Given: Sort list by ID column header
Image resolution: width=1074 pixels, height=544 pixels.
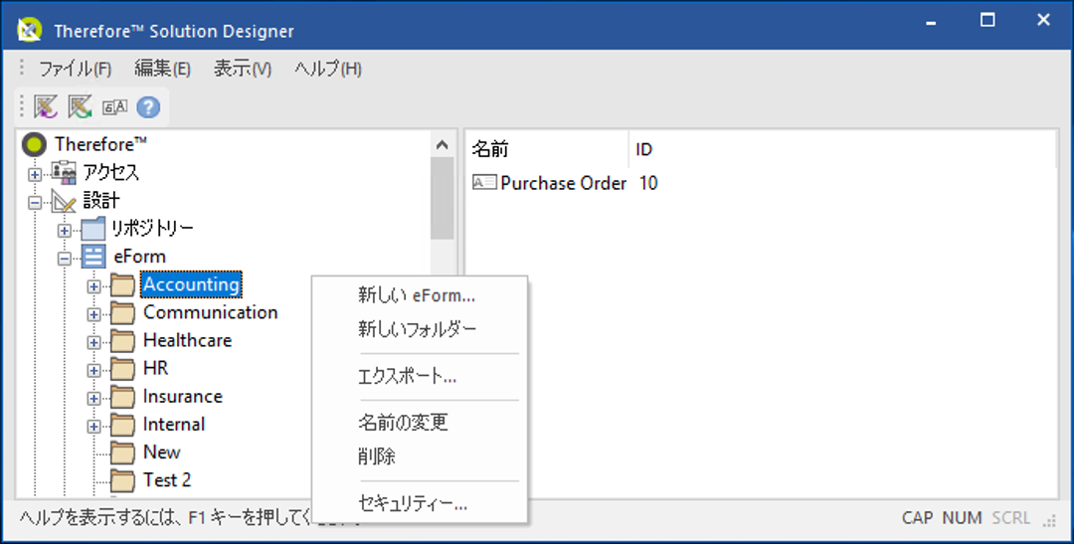Looking at the screenshot, I should 842,149.
